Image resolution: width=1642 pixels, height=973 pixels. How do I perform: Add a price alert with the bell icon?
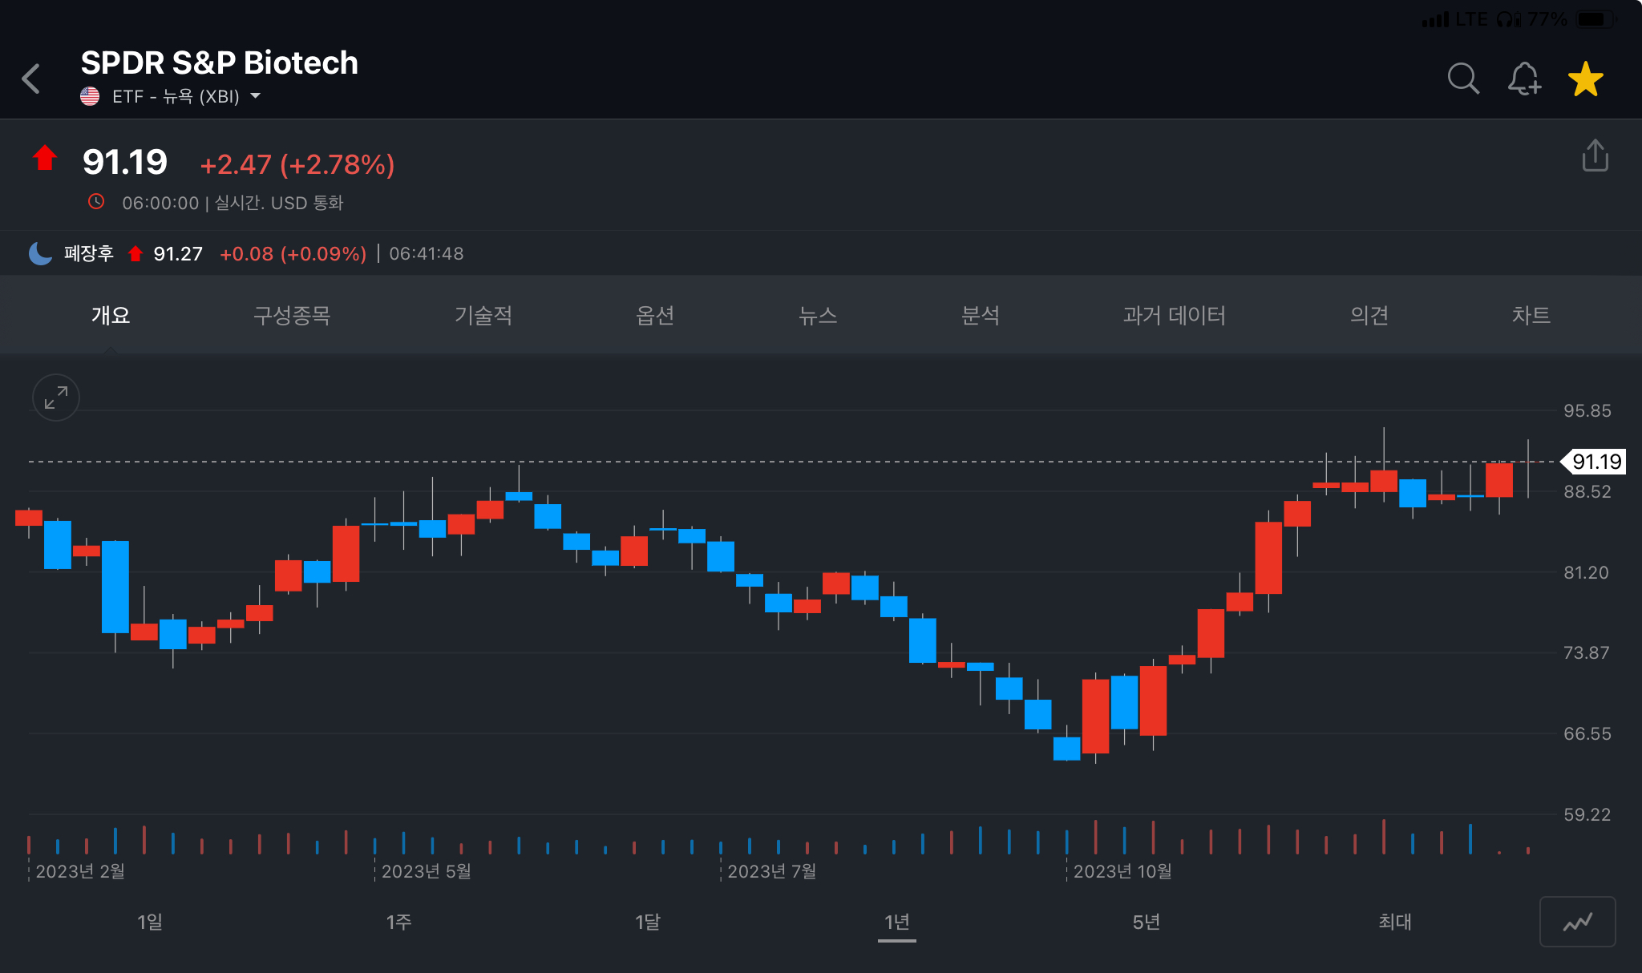pos(1524,79)
